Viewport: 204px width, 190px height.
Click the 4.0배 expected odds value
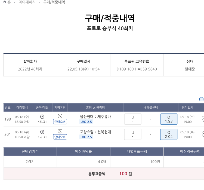(x=102, y=162)
